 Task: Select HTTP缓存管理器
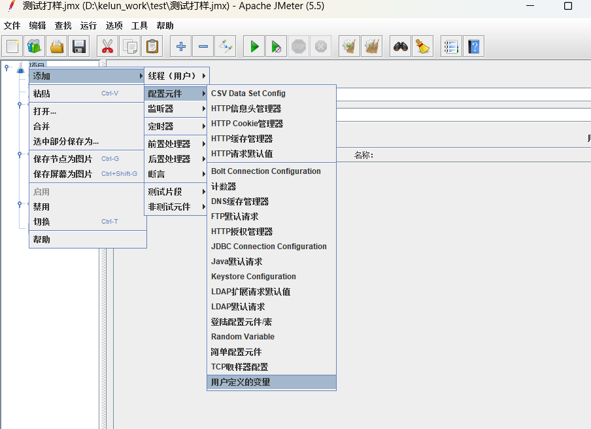point(271,139)
